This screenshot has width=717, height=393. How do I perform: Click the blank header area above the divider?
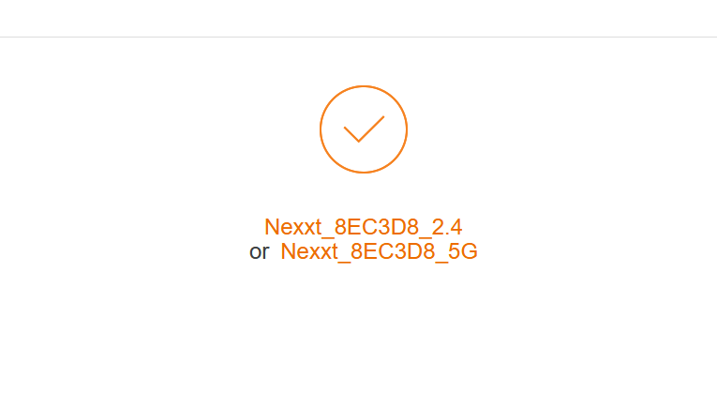tap(358, 18)
